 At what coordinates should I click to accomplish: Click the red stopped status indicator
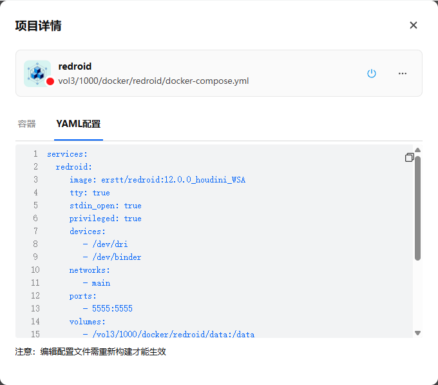point(50,81)
